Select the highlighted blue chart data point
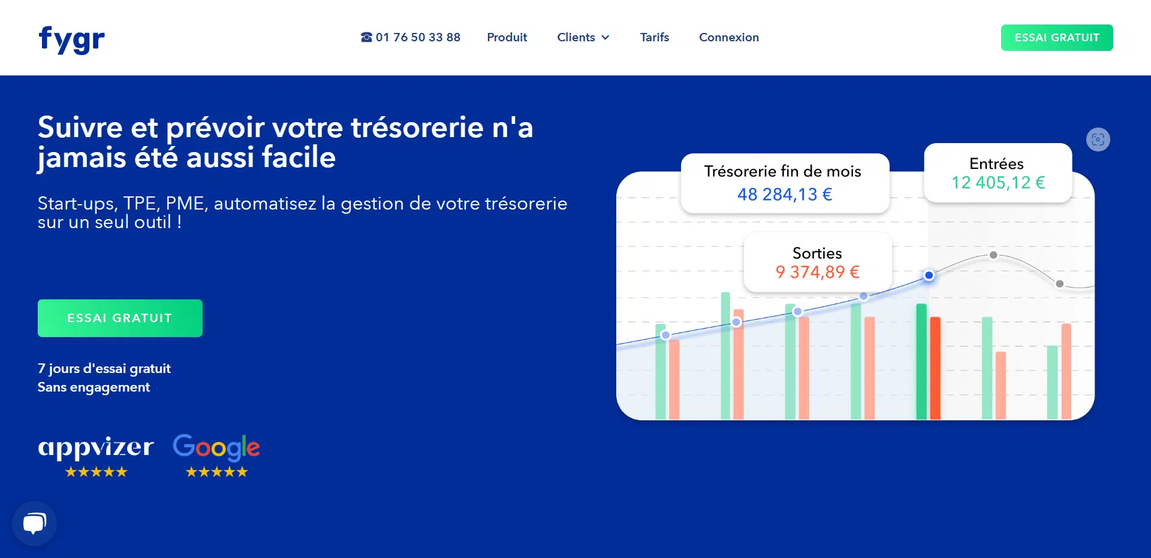Viewport: 1151px width, 558px height. (929, 275)
